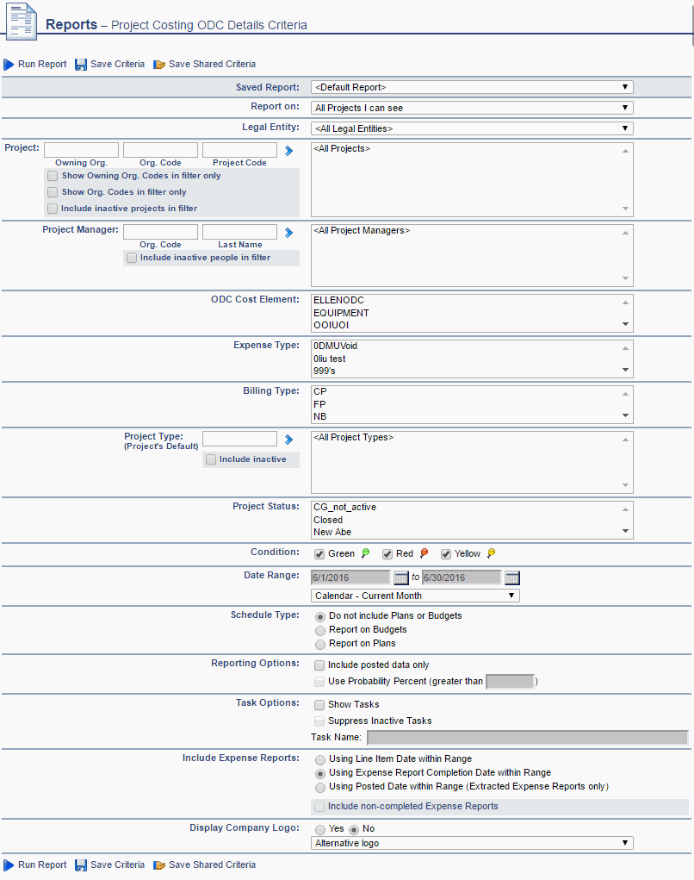Click the Project Code input field
The width and height of the screenshot is (694, 880).
[239, 150]
